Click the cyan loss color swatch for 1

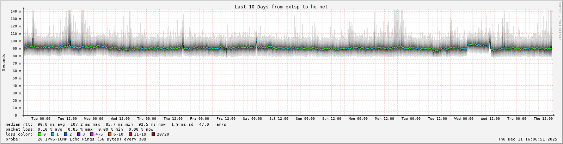tap(53, 134)
